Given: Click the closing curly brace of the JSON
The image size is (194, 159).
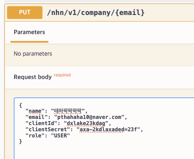Looking at the screenshot, I should tap(21, 141).
